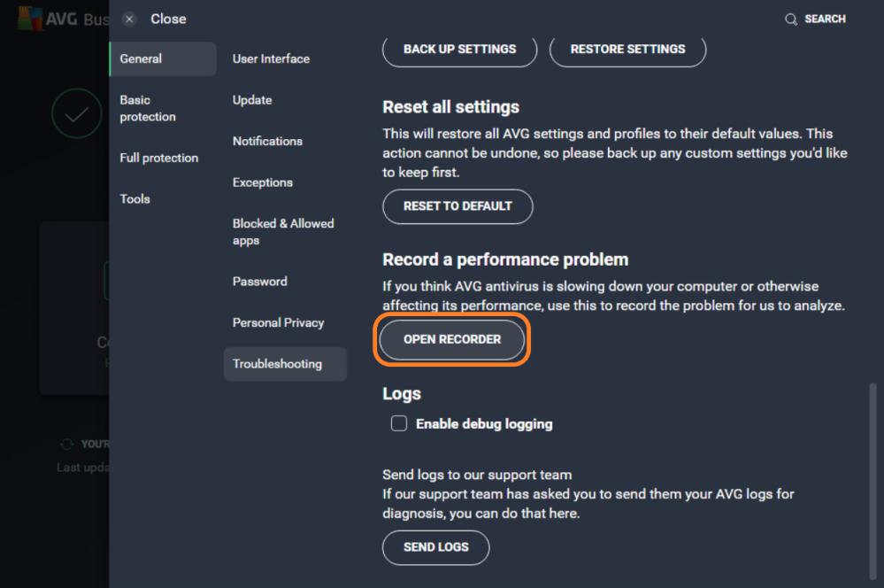Open the performance problem recorder

(452, 339)
